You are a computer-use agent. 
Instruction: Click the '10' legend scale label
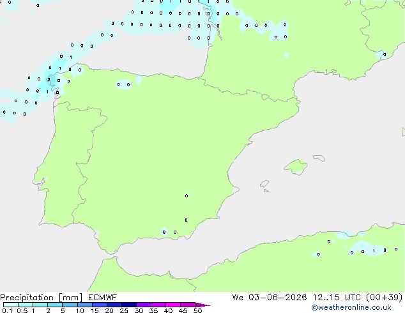point(80,310)
